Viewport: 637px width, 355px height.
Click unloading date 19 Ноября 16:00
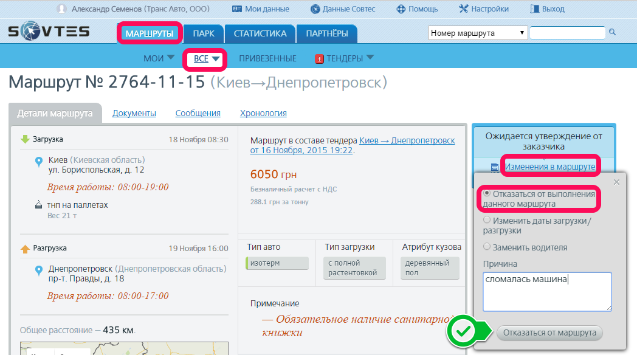pos(199,249)
